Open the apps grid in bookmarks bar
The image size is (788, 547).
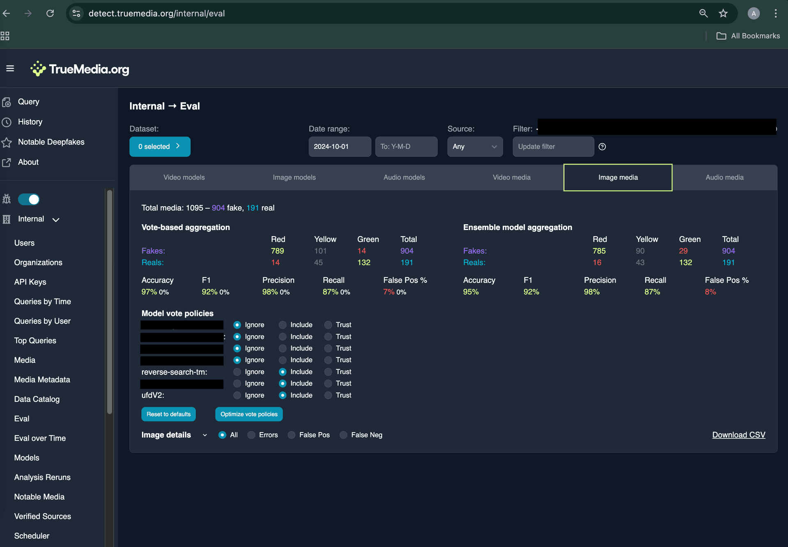[5, 36]
